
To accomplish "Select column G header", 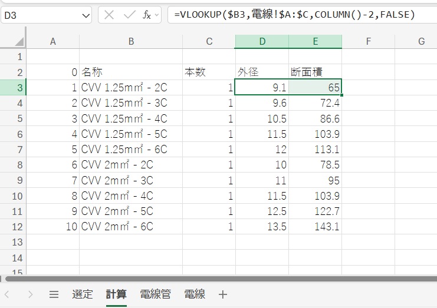I will 416,41.
